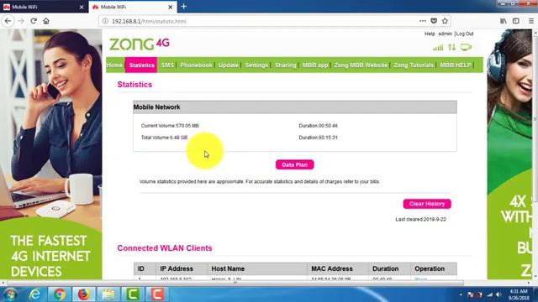Click the Last cleared 2018-9-22 text
538x302 pixels.
pyautogui.click(x=420, y=219)
